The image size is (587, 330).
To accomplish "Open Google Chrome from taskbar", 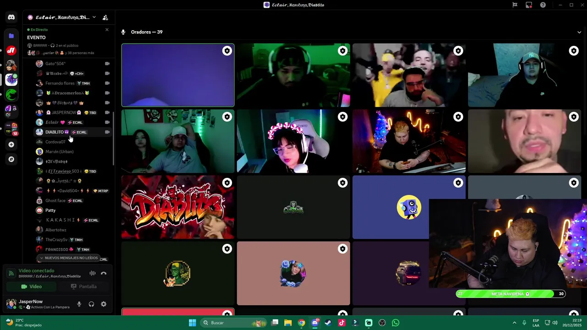I will pos(301,323).
